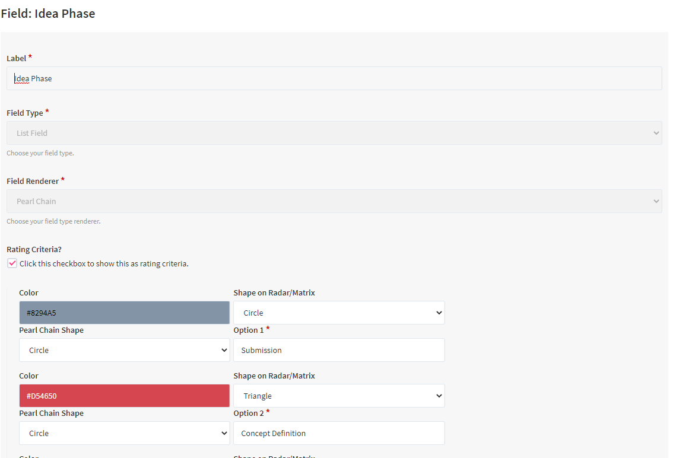Click the gray #8294A5 color field
The width and height of the screenshot is (676, 458).
[x=124, y=313]
